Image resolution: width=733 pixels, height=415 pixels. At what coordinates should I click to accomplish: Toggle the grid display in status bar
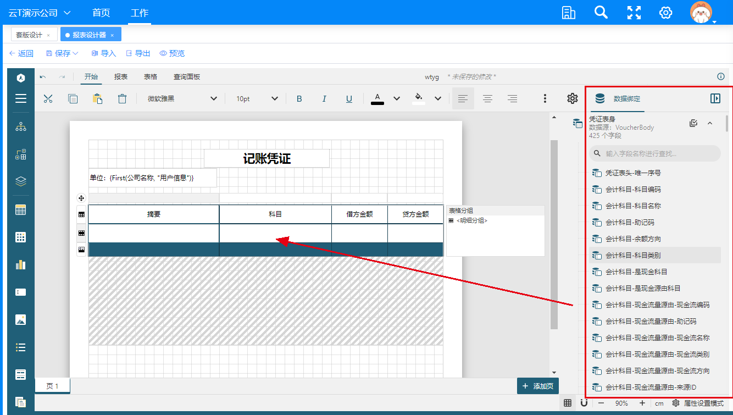[x=568, y=403]
